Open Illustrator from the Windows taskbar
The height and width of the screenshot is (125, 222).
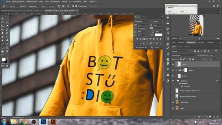point(53,122)
